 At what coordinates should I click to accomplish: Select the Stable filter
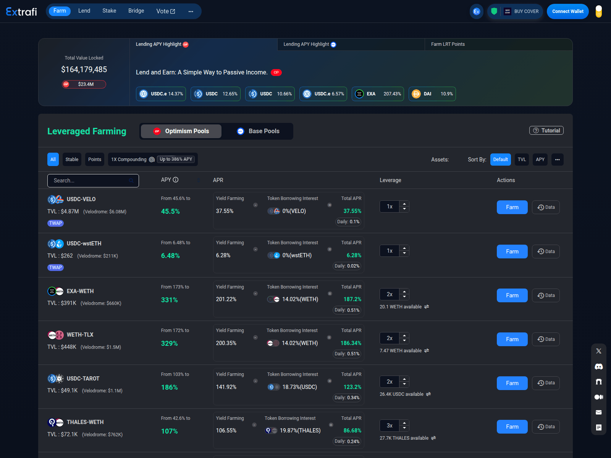coord(72,160)
